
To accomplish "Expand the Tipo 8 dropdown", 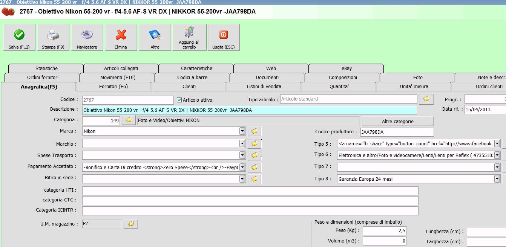I will coord(497,179).
